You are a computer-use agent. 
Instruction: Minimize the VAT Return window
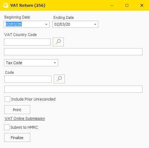point(112,5)
